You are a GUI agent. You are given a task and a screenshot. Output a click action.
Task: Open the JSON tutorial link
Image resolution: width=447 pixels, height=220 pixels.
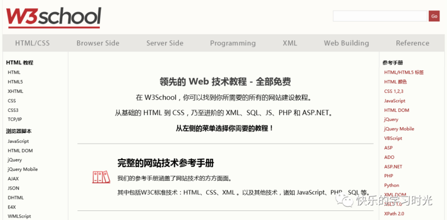[x=13, y=188]
